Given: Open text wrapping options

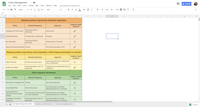Looking at the screenshot, I should click(108, 10).
